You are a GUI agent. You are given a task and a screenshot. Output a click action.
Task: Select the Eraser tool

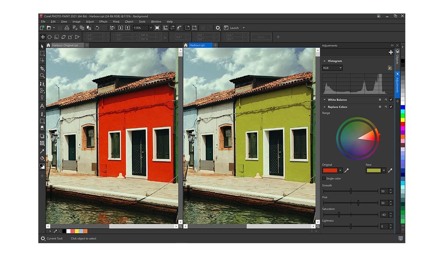coord(42,127)
